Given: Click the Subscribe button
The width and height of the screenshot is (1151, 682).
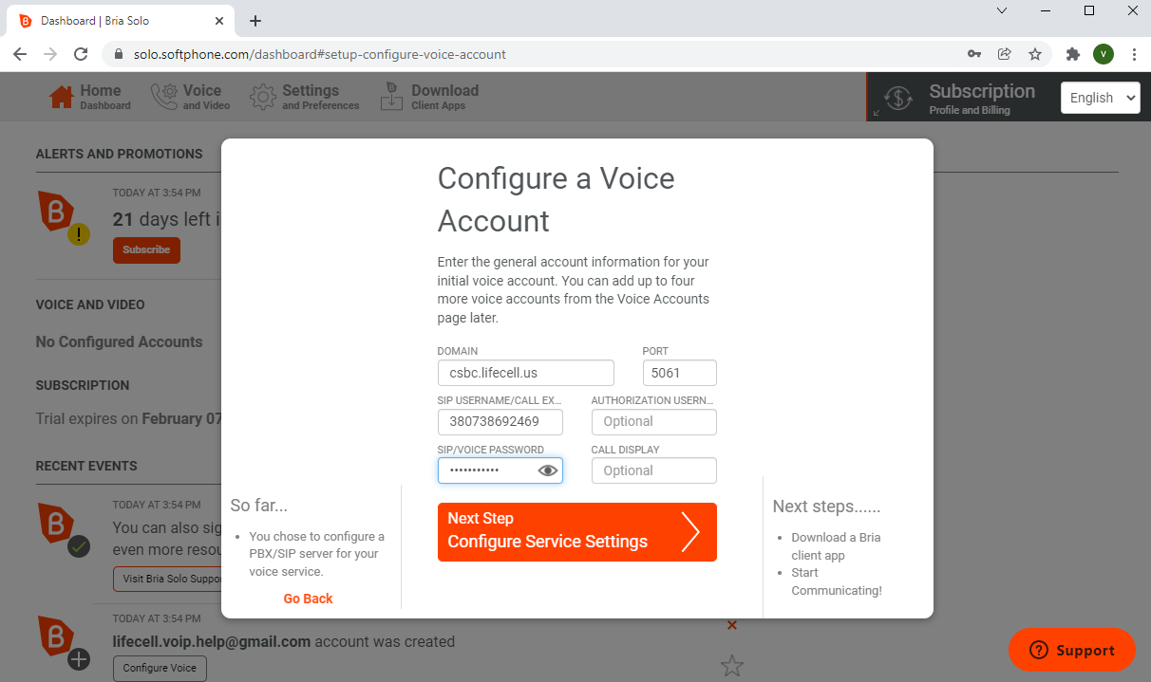Looking at the screenshot, I should point(146,250).
